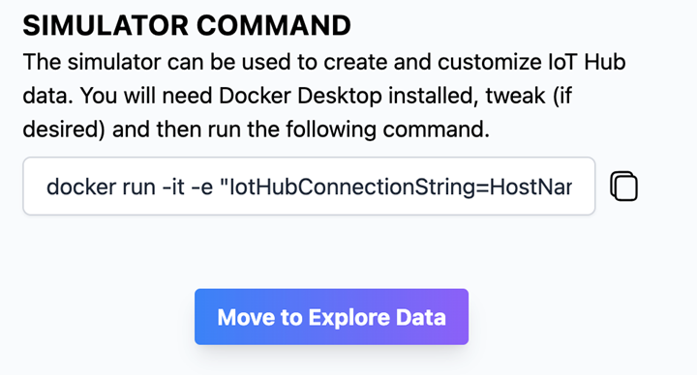This screenshot has width=697, height=375.
Task: Place cursor at "docker run" in command box
Action: (x=101, y=187)
